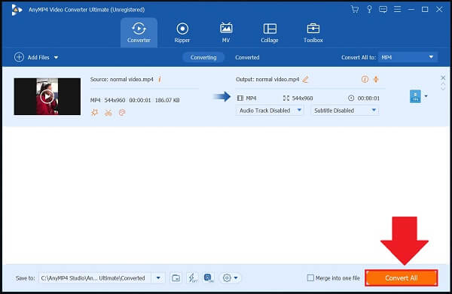Click the Source: normal video.mp4 label
The height and width of the screenshot is (294, 452).
[x=121, y=79]
